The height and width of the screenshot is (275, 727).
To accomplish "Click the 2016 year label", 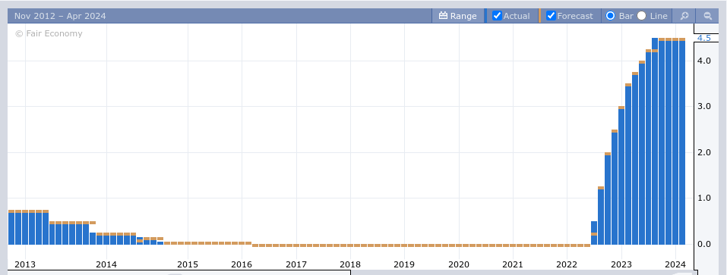I will (242, 264).
